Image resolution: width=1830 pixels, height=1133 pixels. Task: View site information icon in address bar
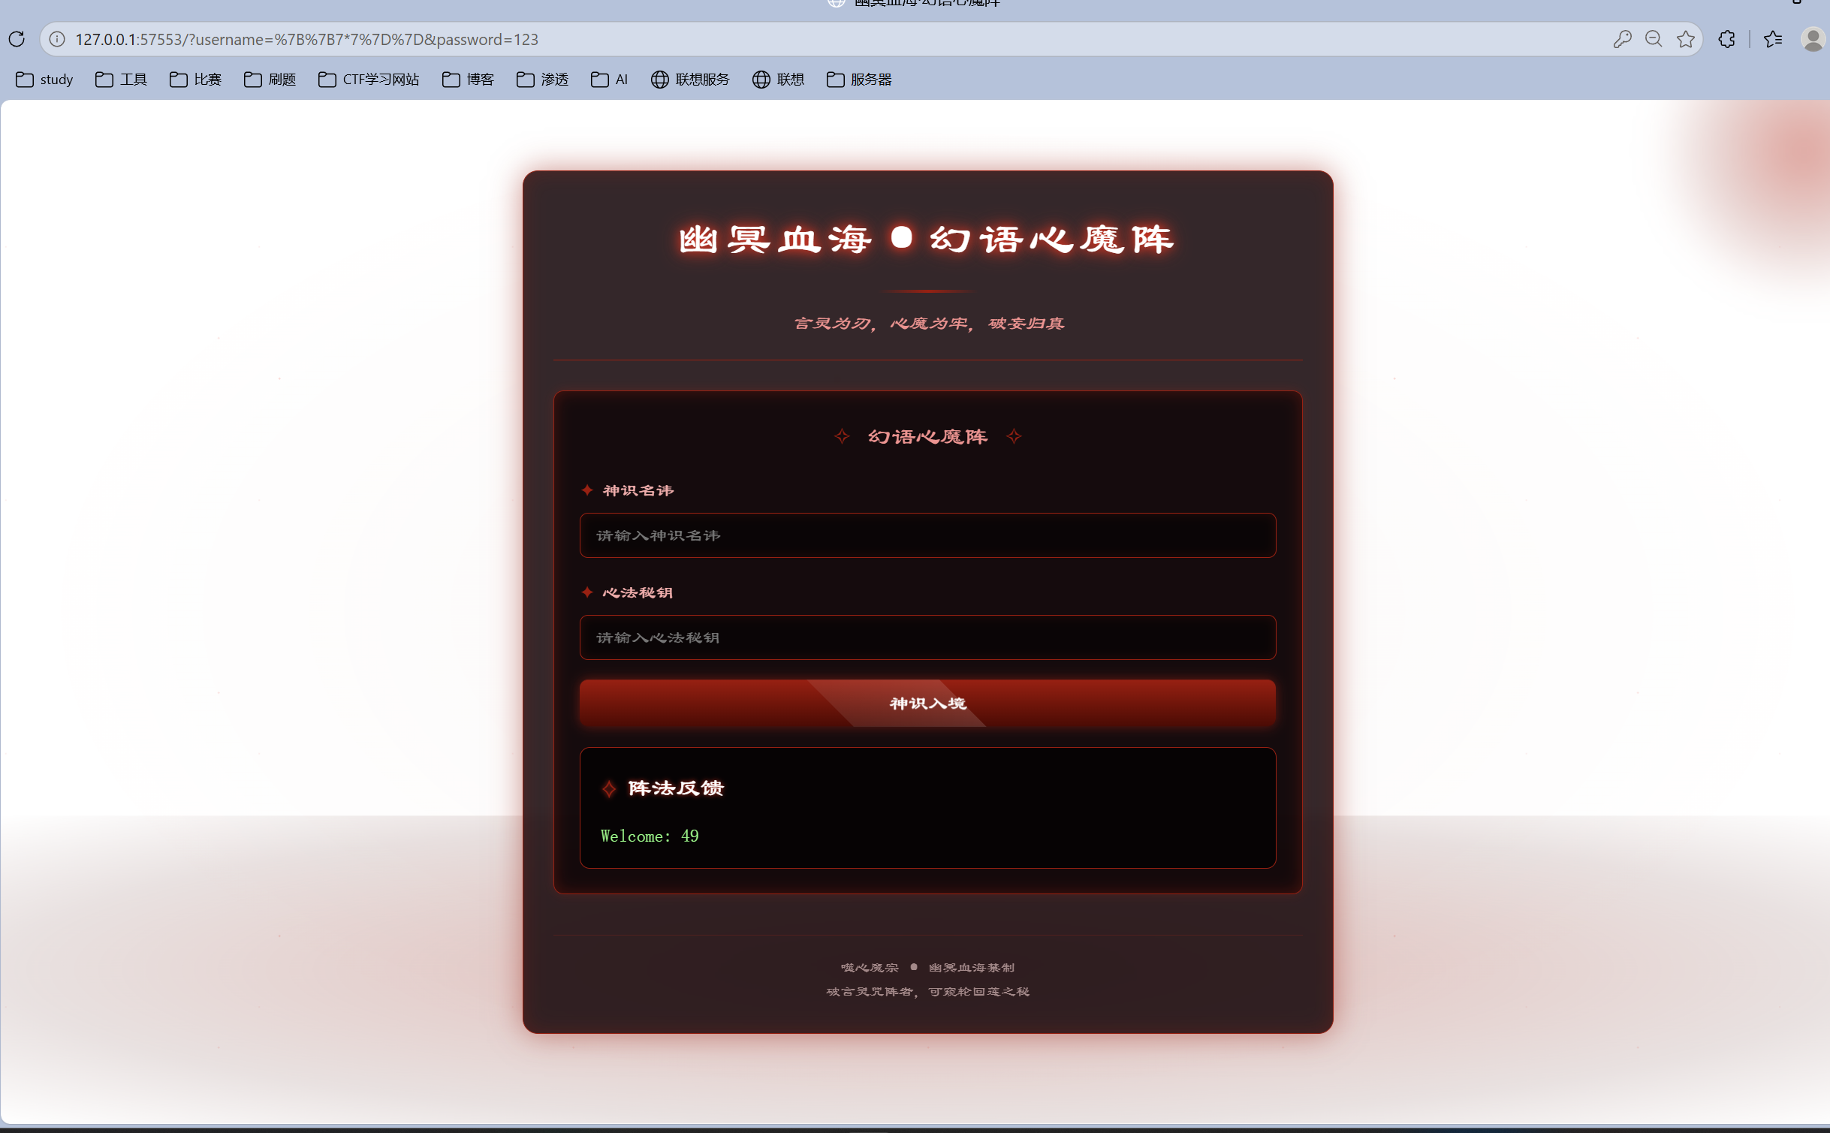point(57,39)
